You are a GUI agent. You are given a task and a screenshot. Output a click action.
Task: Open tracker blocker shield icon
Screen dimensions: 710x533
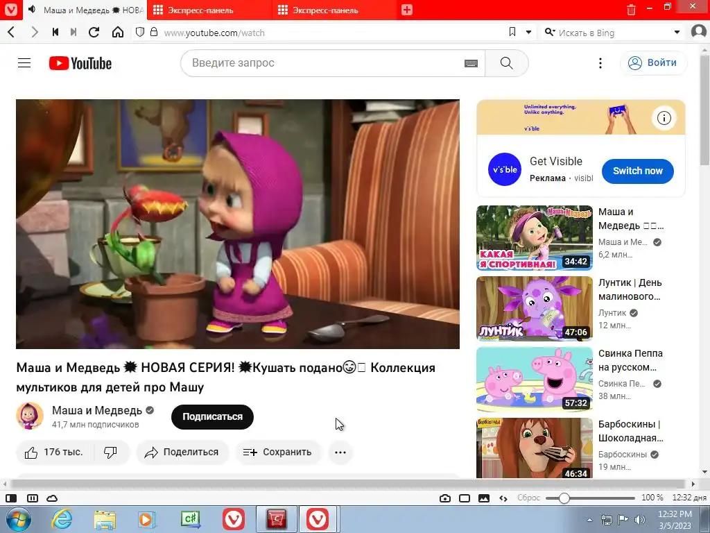pyautogui.click(x=140, y=32)
